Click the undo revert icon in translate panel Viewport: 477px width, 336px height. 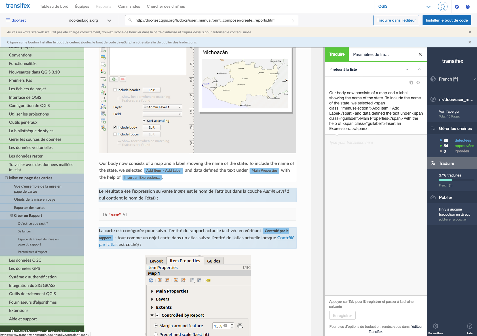pos(418,83)
